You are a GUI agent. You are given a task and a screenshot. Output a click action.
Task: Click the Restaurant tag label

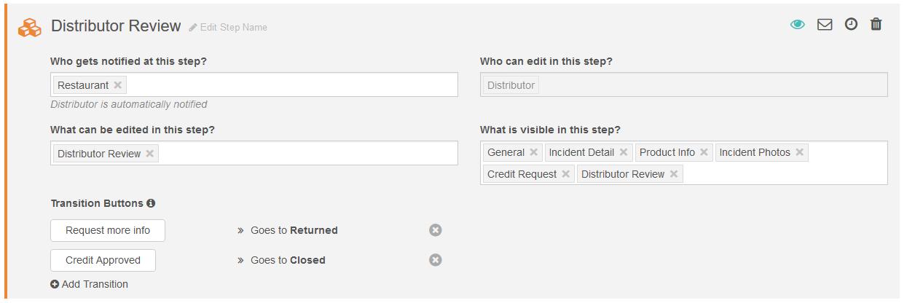pos(83,85)
